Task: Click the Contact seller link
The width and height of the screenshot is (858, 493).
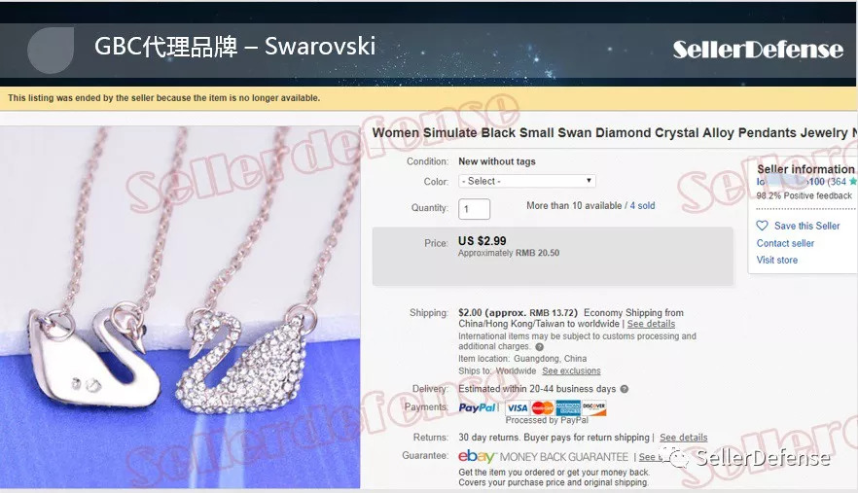Action: [x=785, y=243]
